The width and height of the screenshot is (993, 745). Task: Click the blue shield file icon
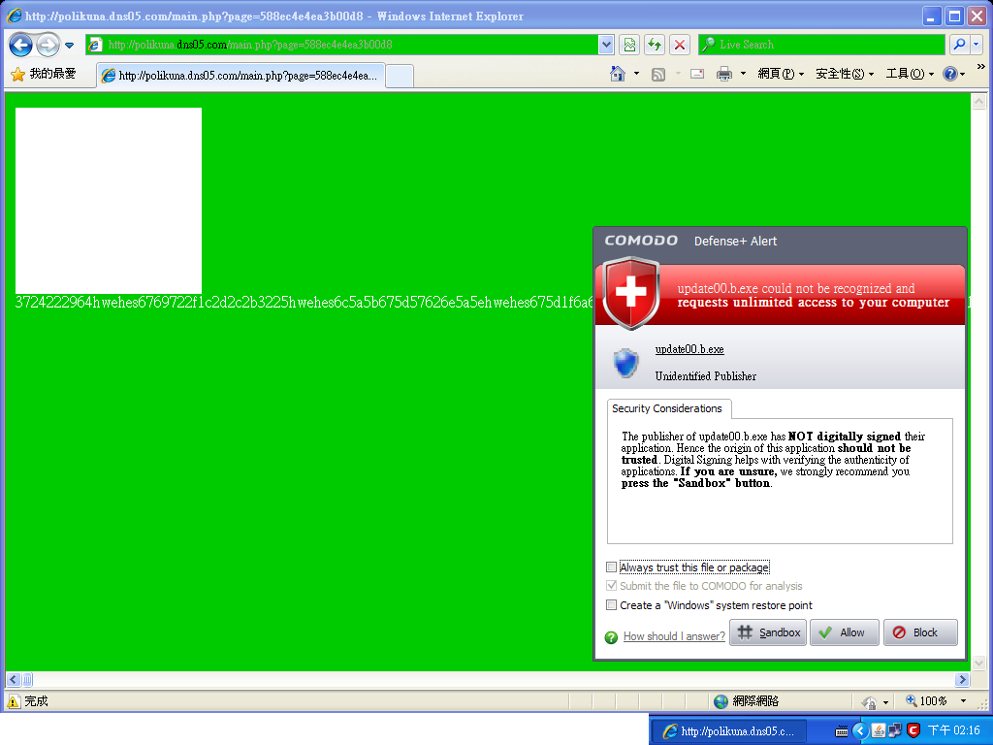pos(626,363)
